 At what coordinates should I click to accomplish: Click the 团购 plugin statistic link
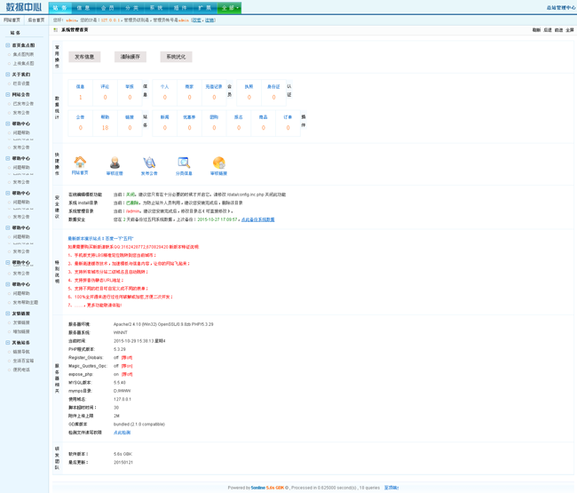214,117
